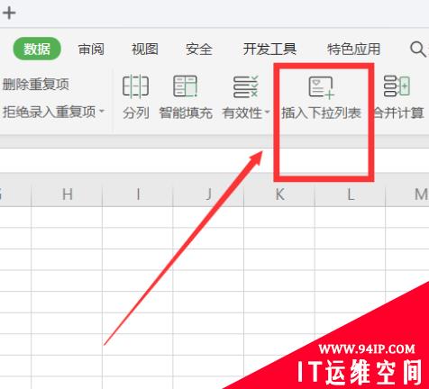Select the Smart Fill (智能填充) icon
The image size is (429, 389).
185,86
